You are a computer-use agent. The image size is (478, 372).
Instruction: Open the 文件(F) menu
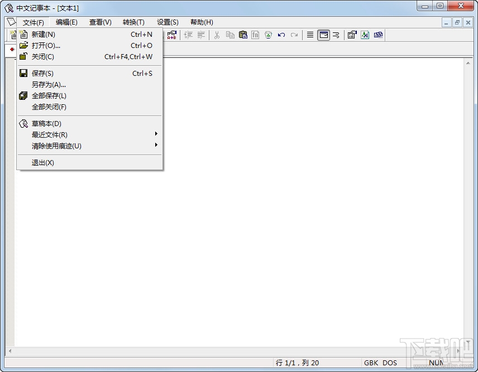pos(34,22)
